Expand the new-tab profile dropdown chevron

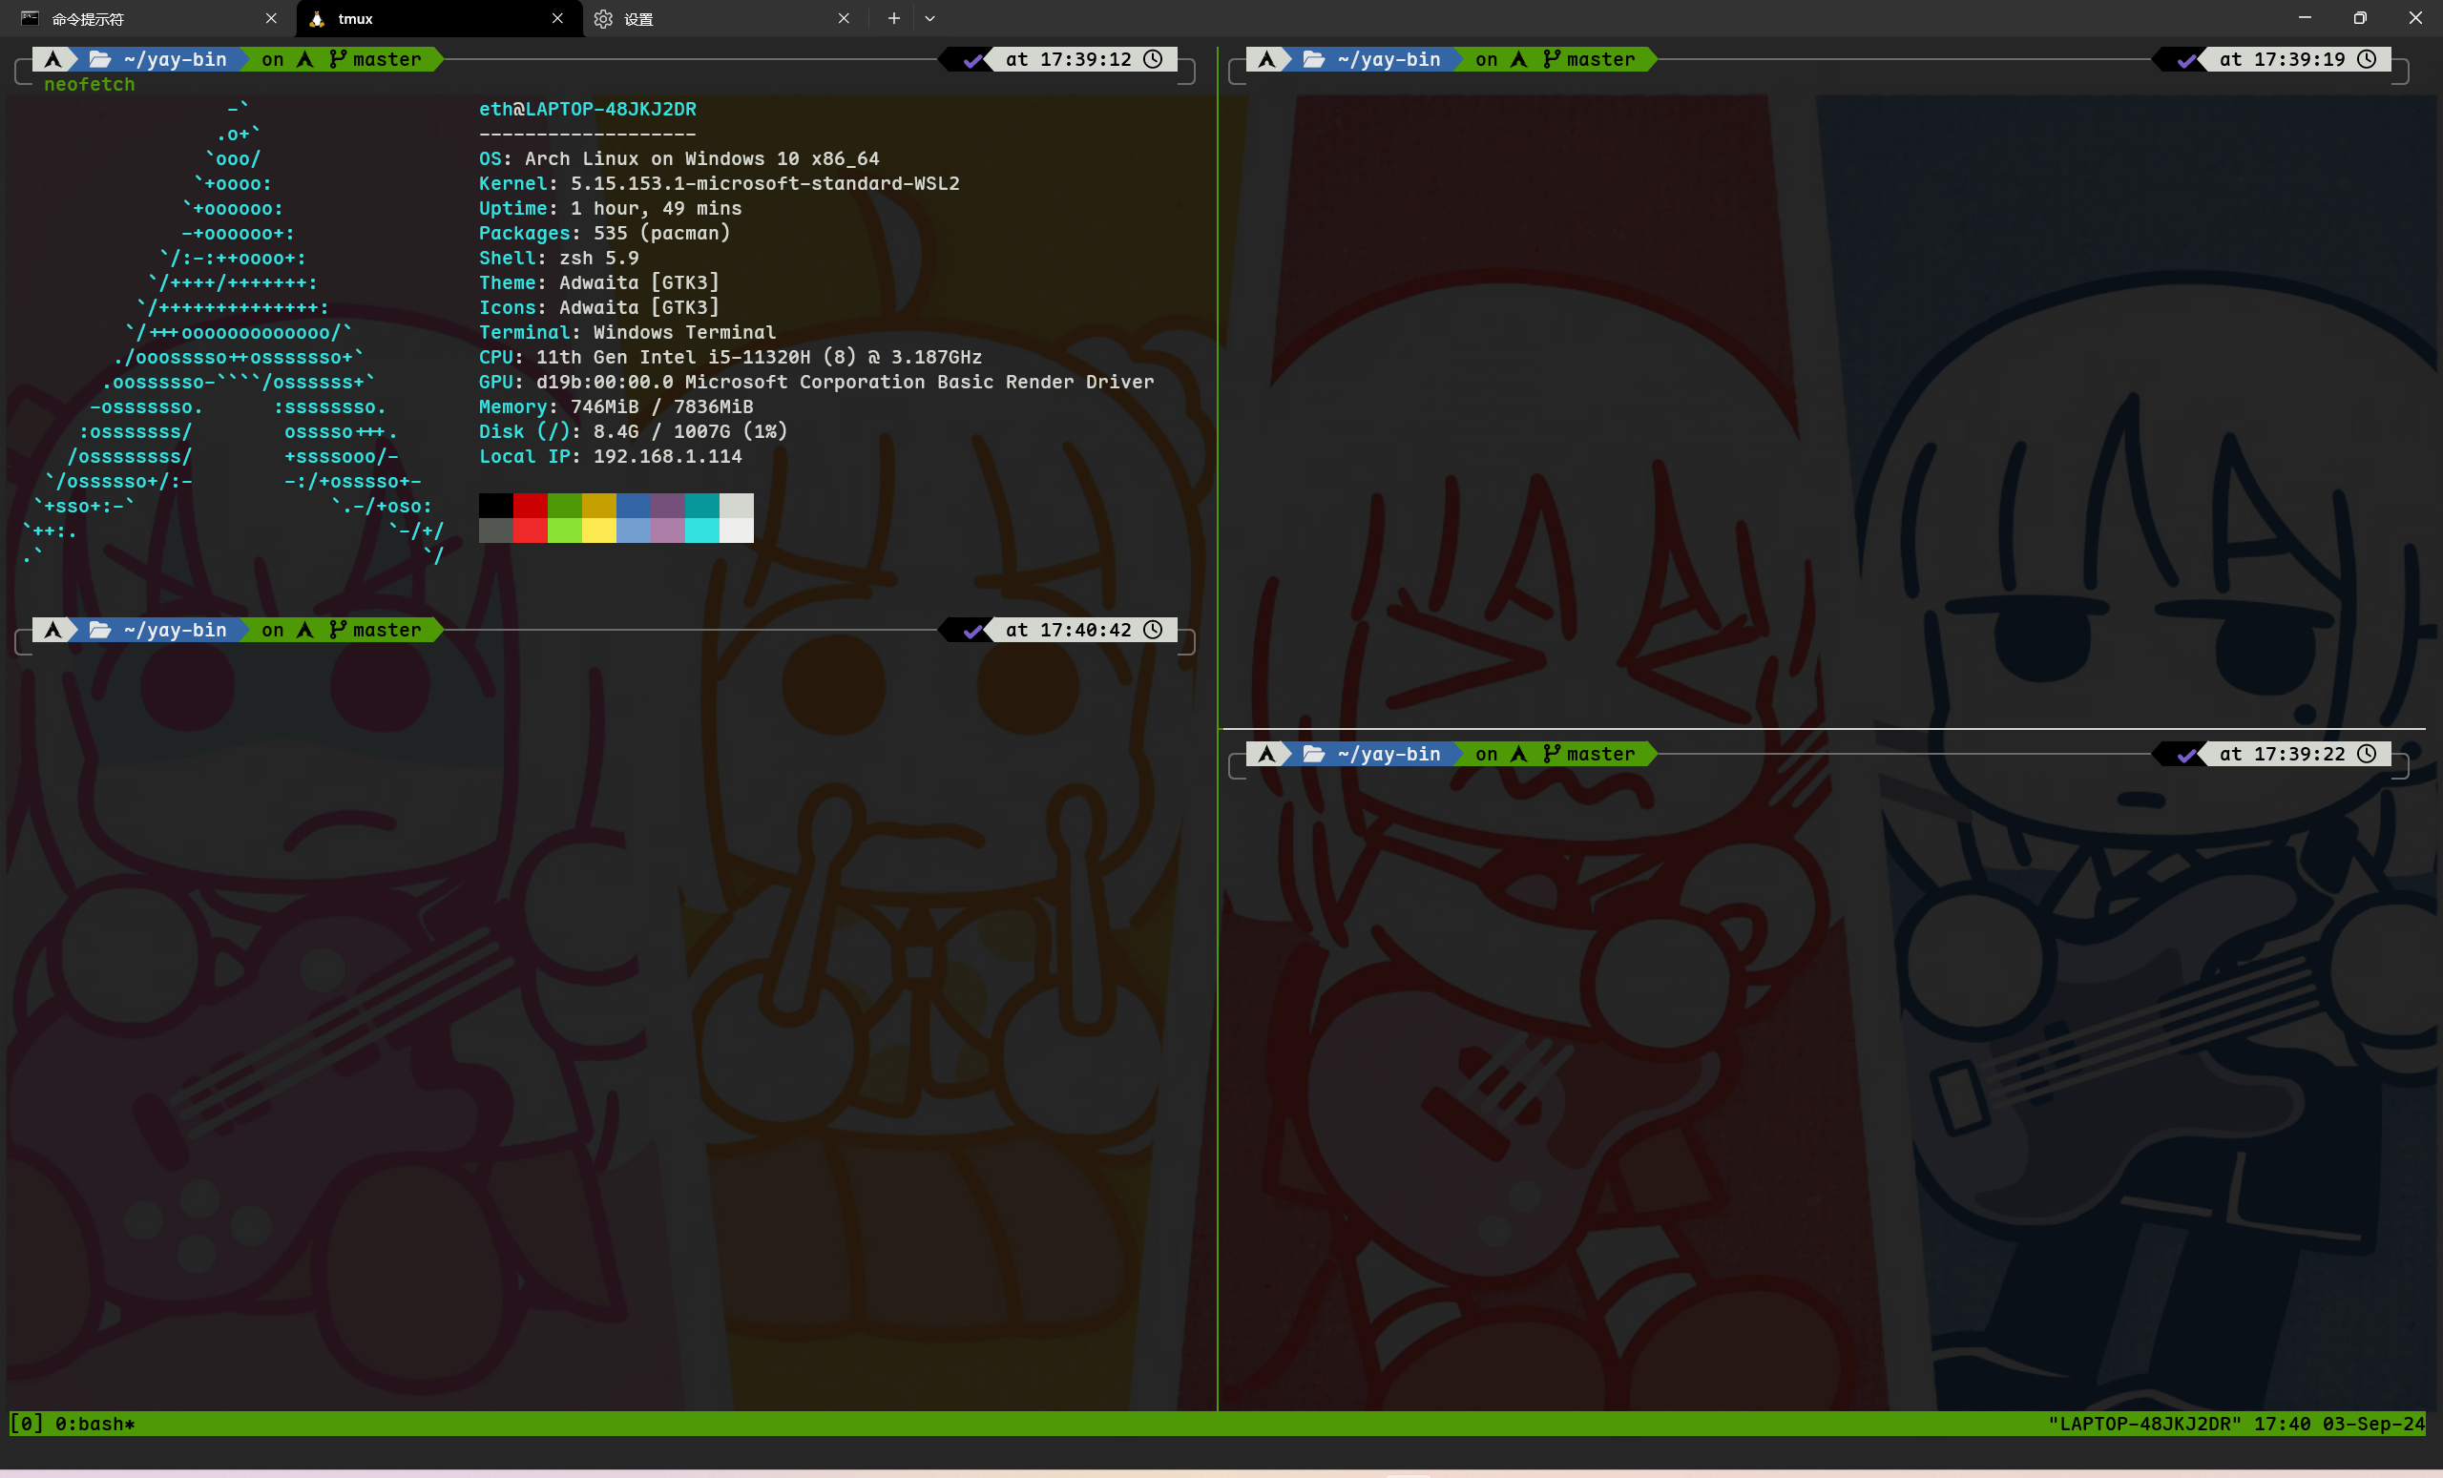pos(930,19)
